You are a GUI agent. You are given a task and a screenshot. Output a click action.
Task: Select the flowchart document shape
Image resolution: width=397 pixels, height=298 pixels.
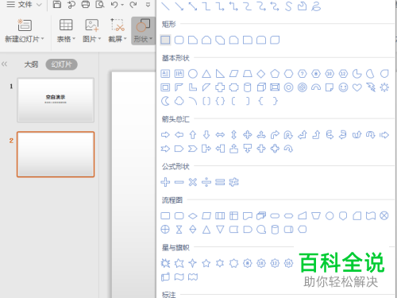pyautogui.click(x=248, y=216)
